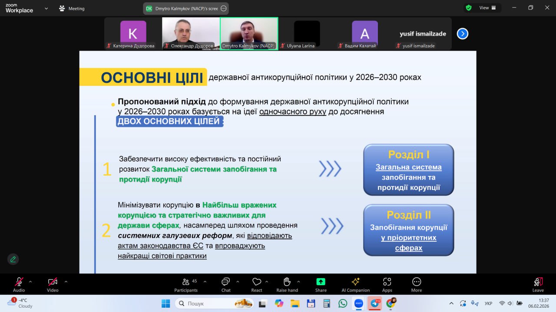
Task: Start camera using the Video button
Action: 53,284
